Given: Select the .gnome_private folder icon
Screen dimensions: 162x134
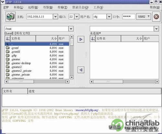Looking at the screenshot, I should pyautogui.click(x=7, y=74).
